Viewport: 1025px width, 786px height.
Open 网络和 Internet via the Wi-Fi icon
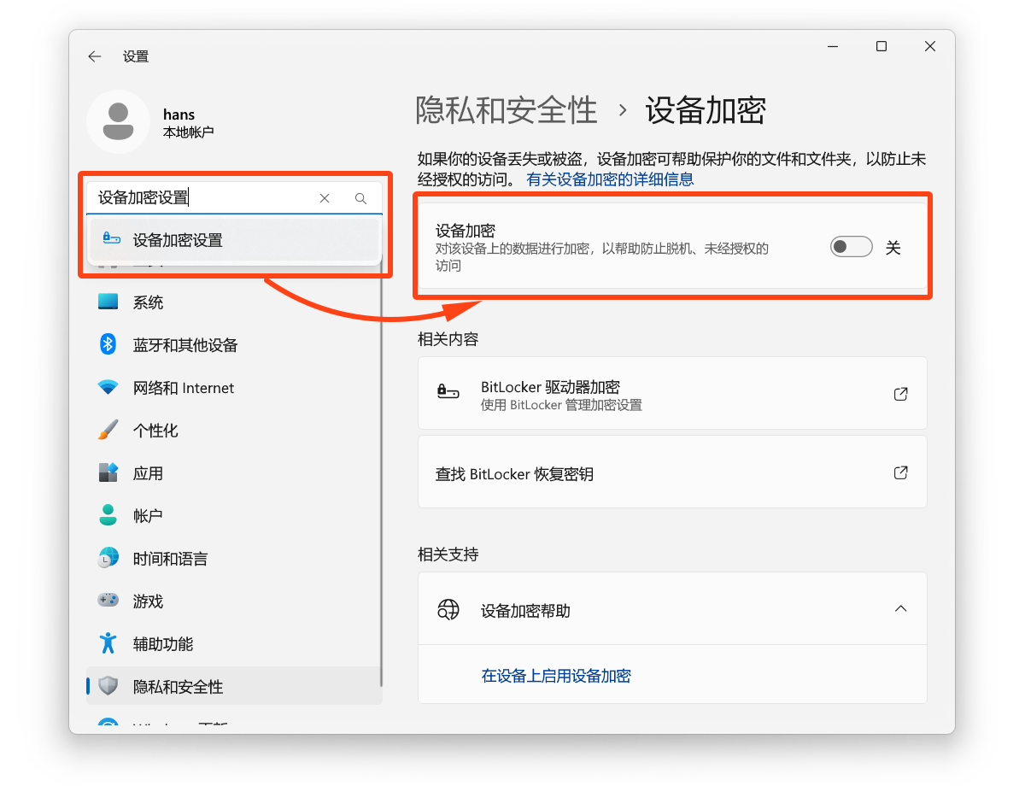[x=108, y=387]
